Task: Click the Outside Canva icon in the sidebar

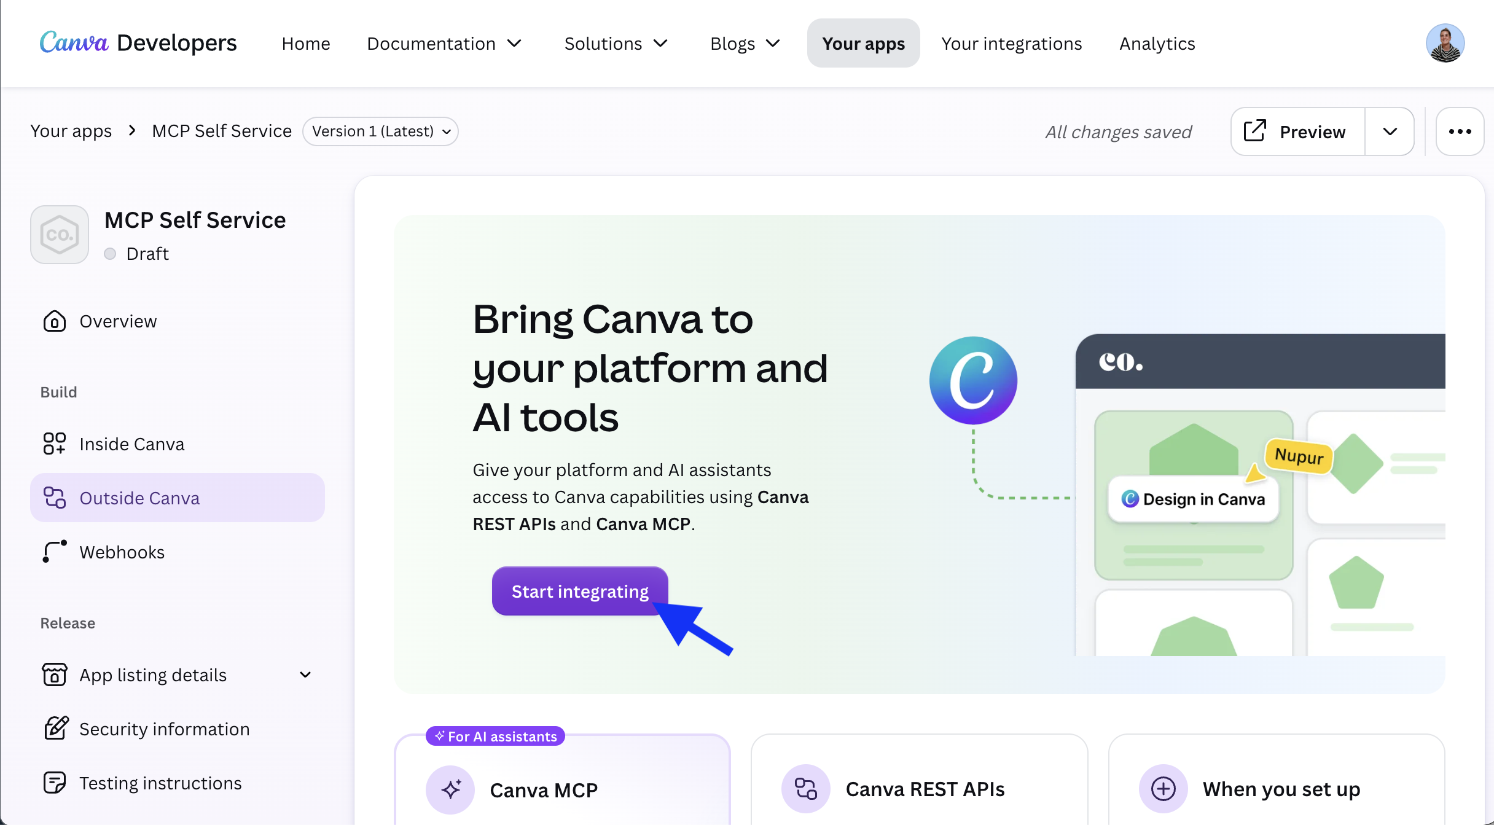Action: [54, 498]
